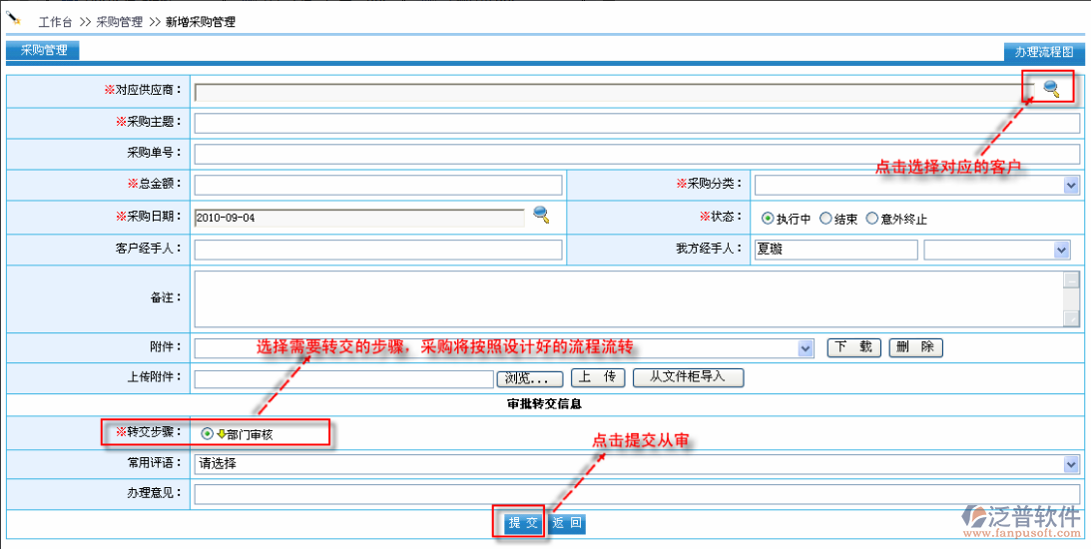This screenshot has width=1091, height=549.
Task: Select the 意外终止 status radio button
Action: tap(871, 219)
